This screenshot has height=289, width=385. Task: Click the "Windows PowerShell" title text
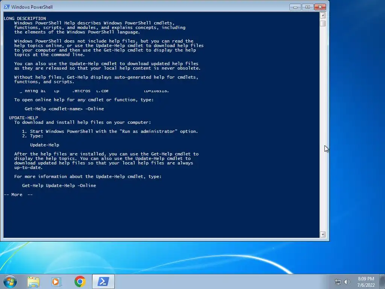click(32, 7)
